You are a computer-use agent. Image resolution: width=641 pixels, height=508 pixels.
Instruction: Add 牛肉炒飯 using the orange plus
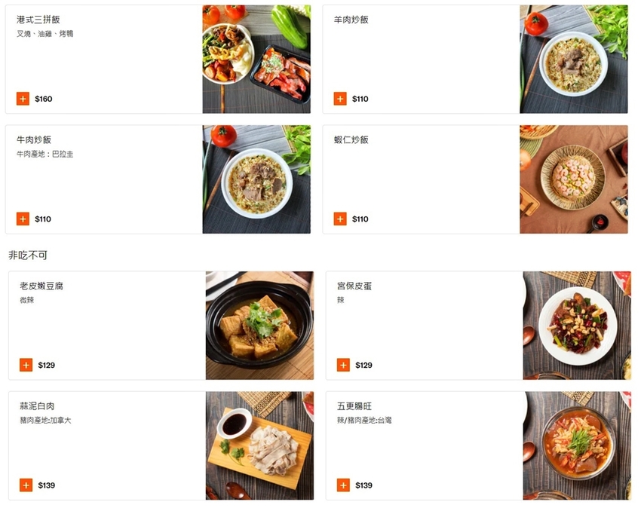click(23, 219)
